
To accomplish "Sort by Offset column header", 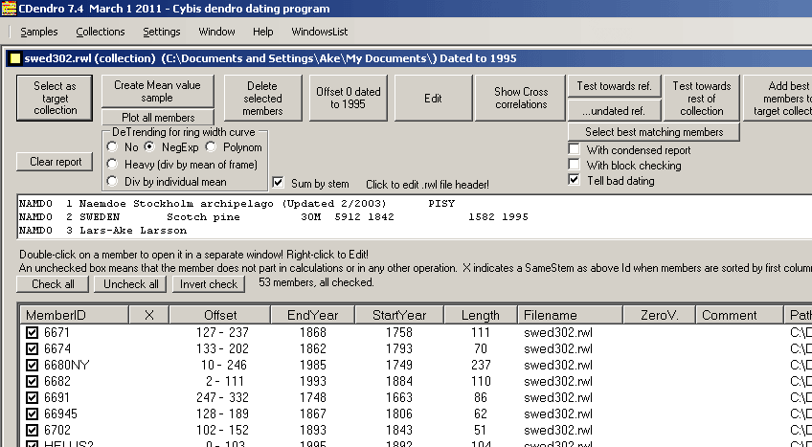I will pos(220,315).
